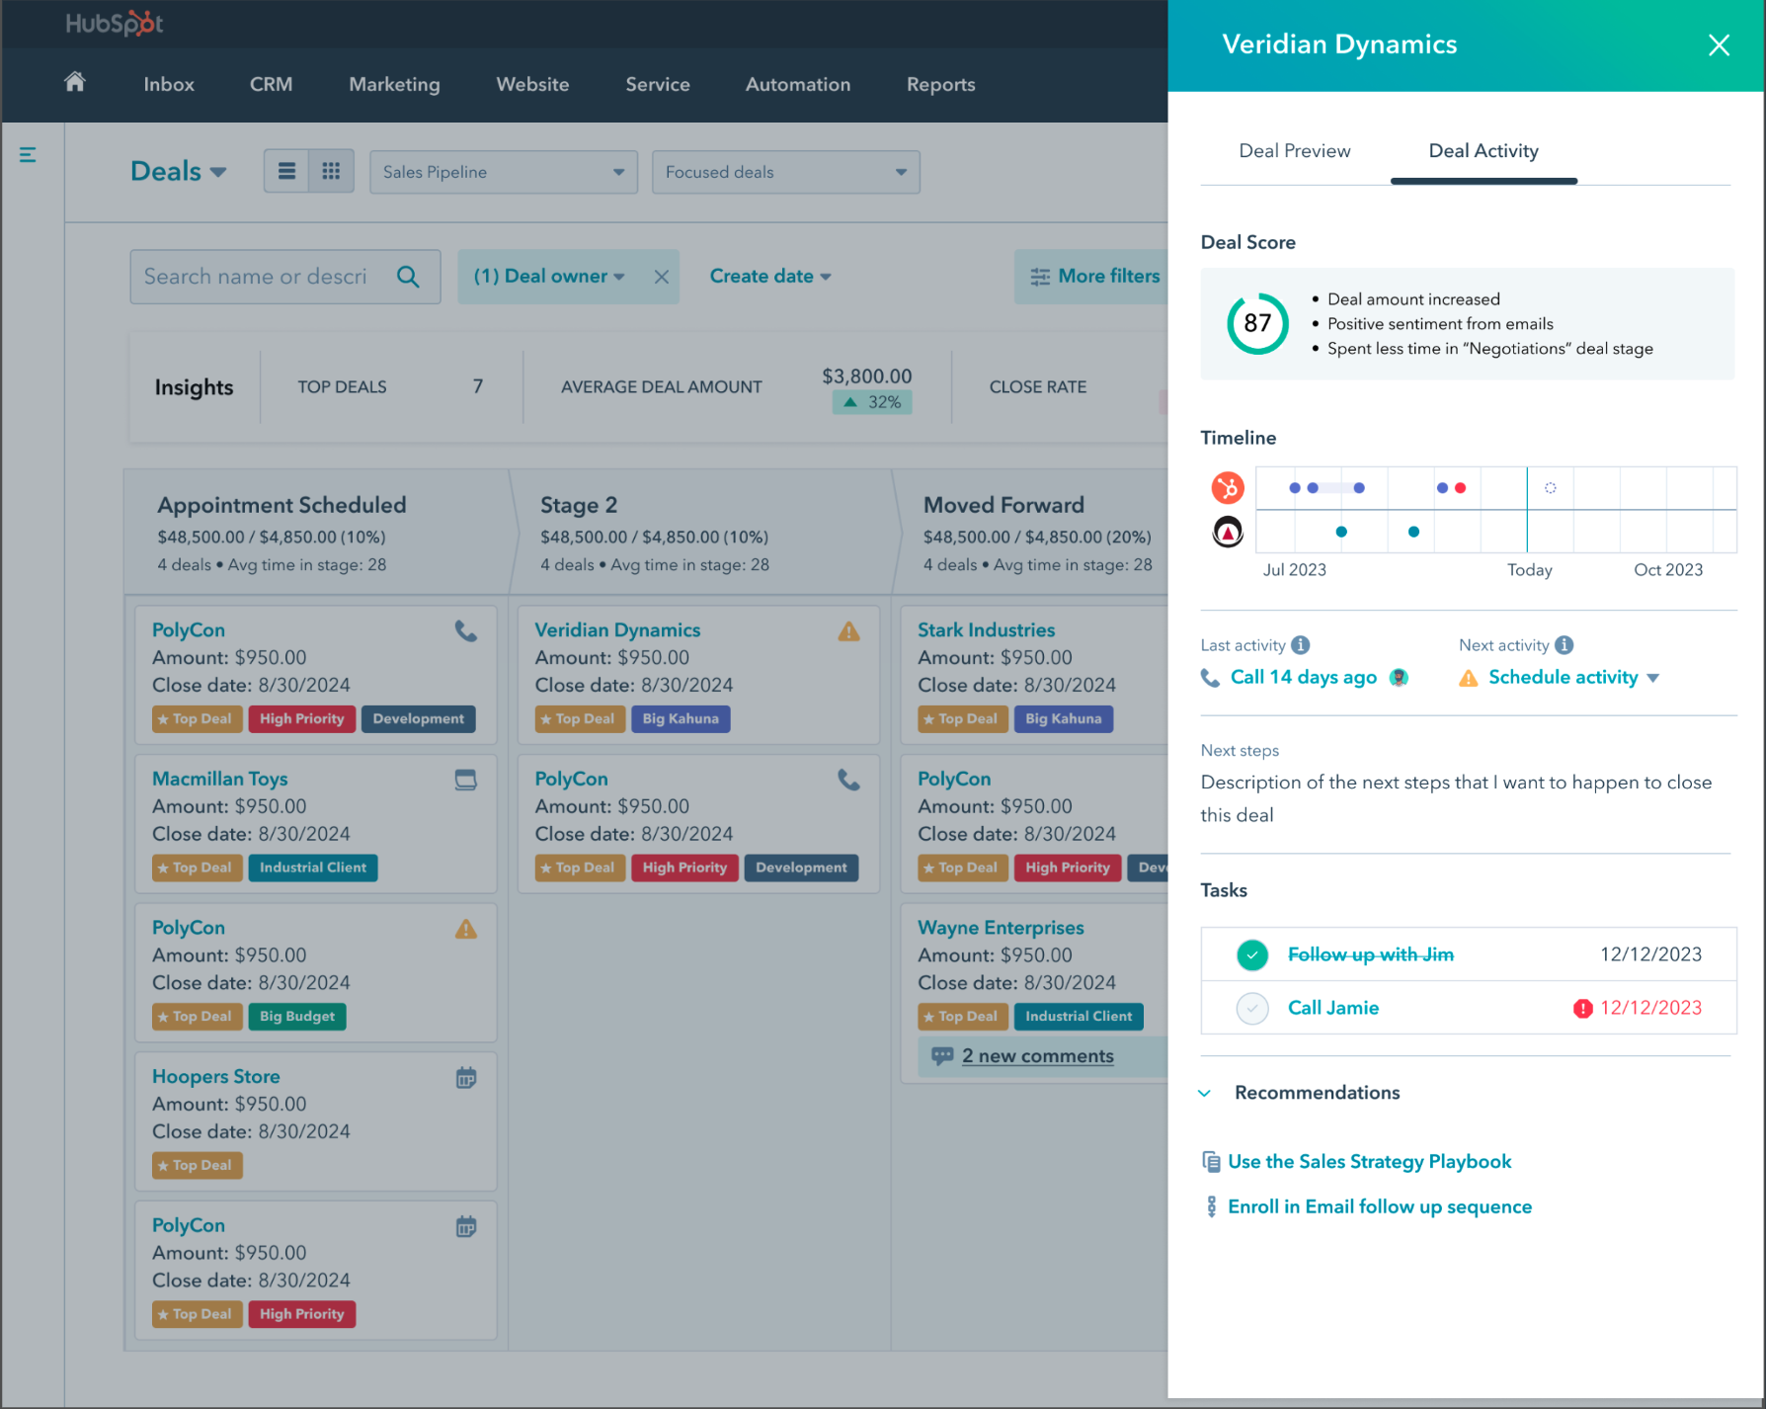
Task: Open the Deal owner filter dropdown
Action: [x=549, y=277]
